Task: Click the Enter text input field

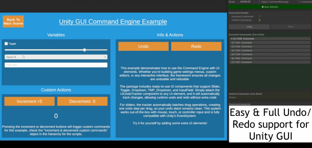Action: [x=56, y=65]
